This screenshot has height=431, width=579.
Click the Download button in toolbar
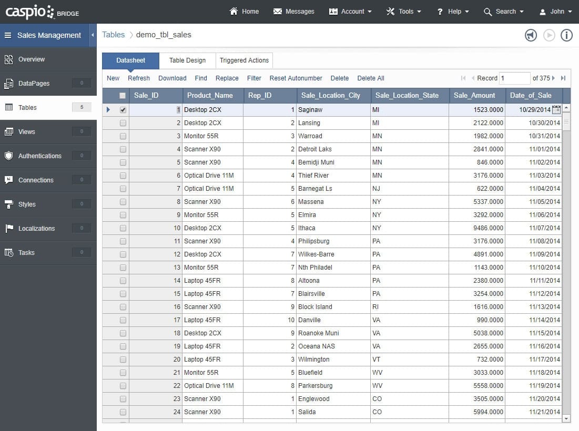click(x=172, y=78)
